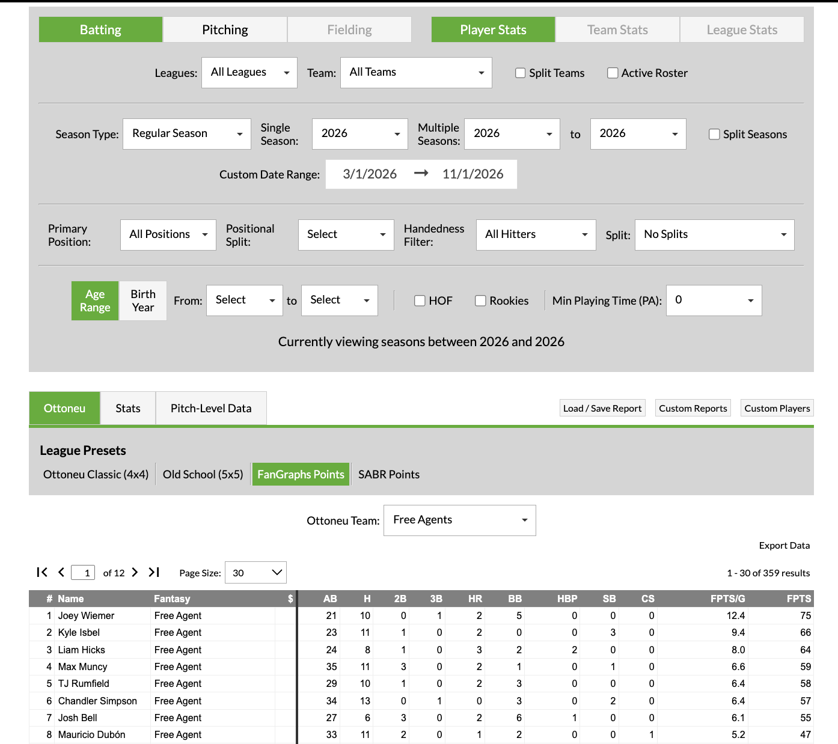
Task: Toggle the Rookies checkbox
Action: 480,300
